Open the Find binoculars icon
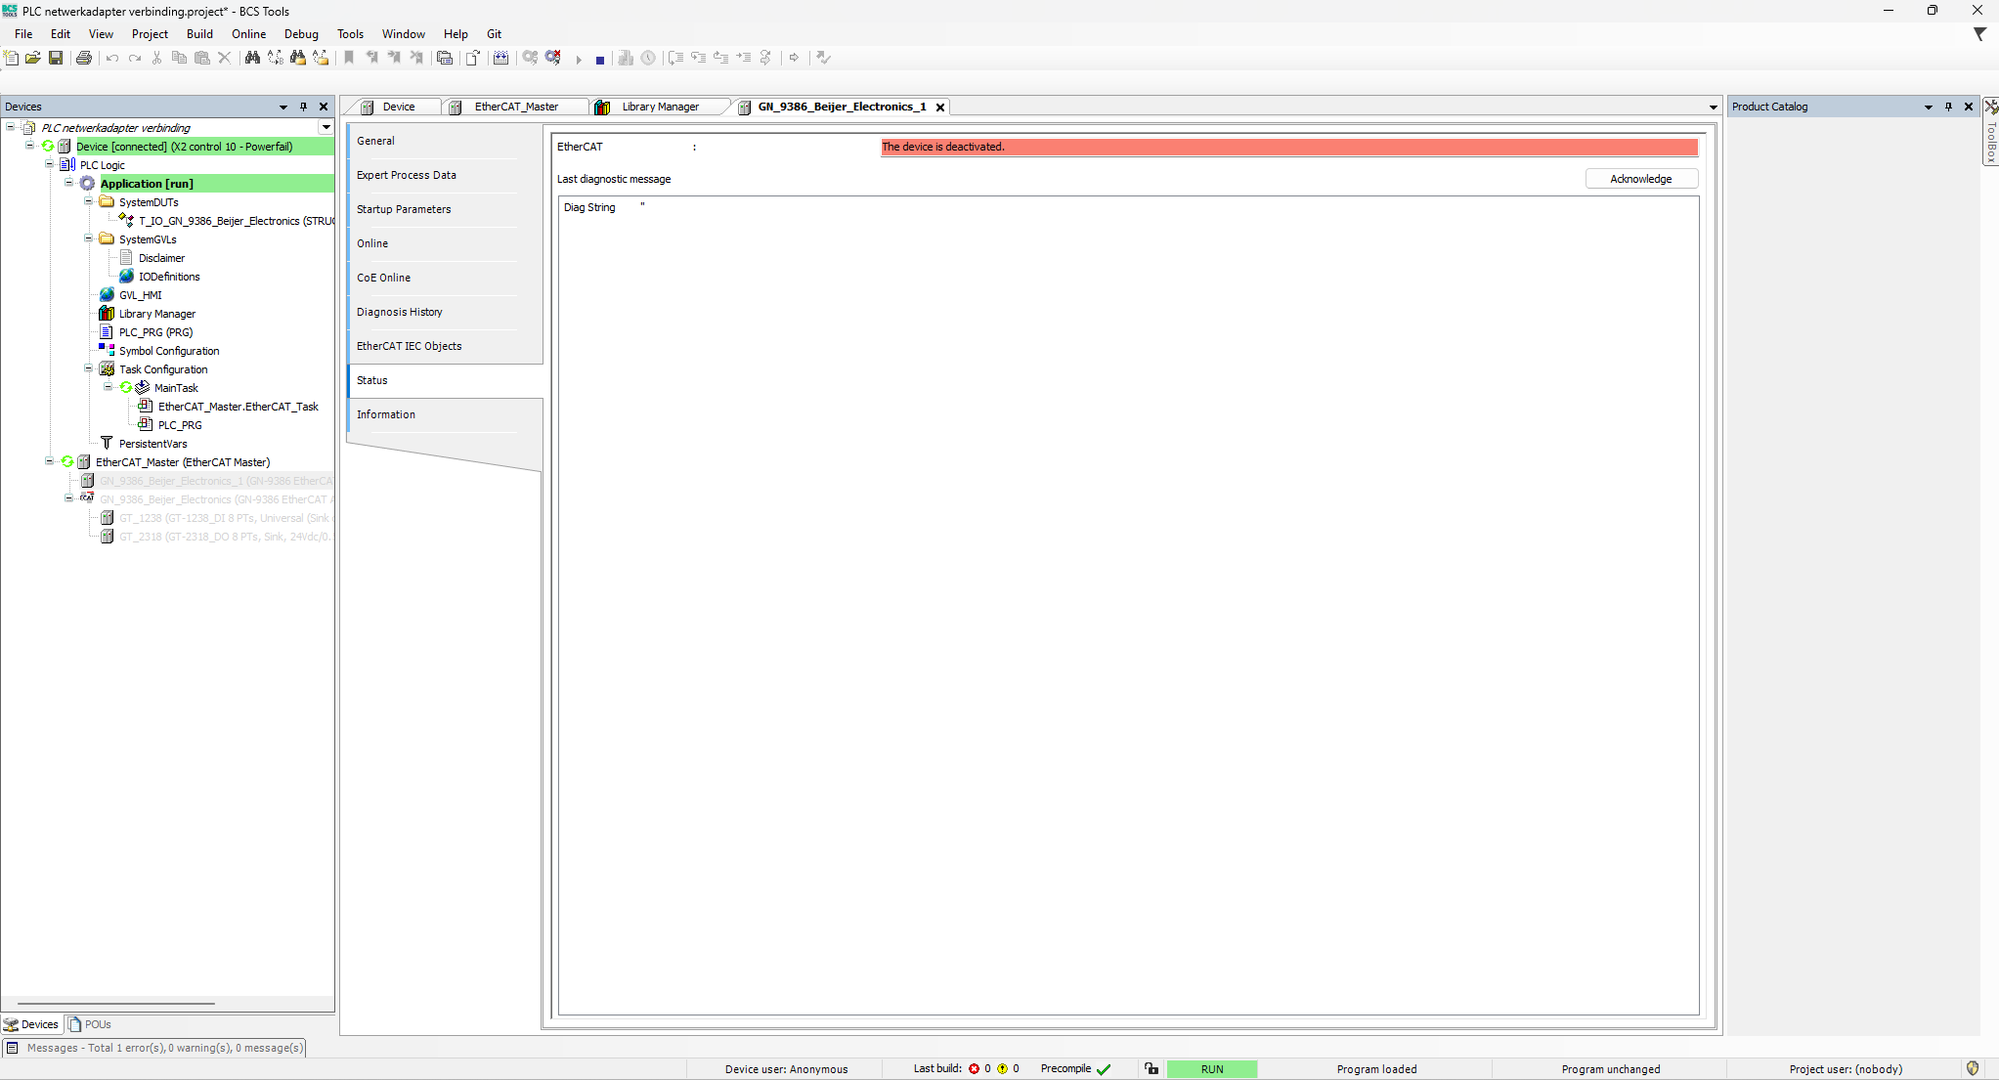This screenshot has height=1080, width=1999. click(252, 58)
